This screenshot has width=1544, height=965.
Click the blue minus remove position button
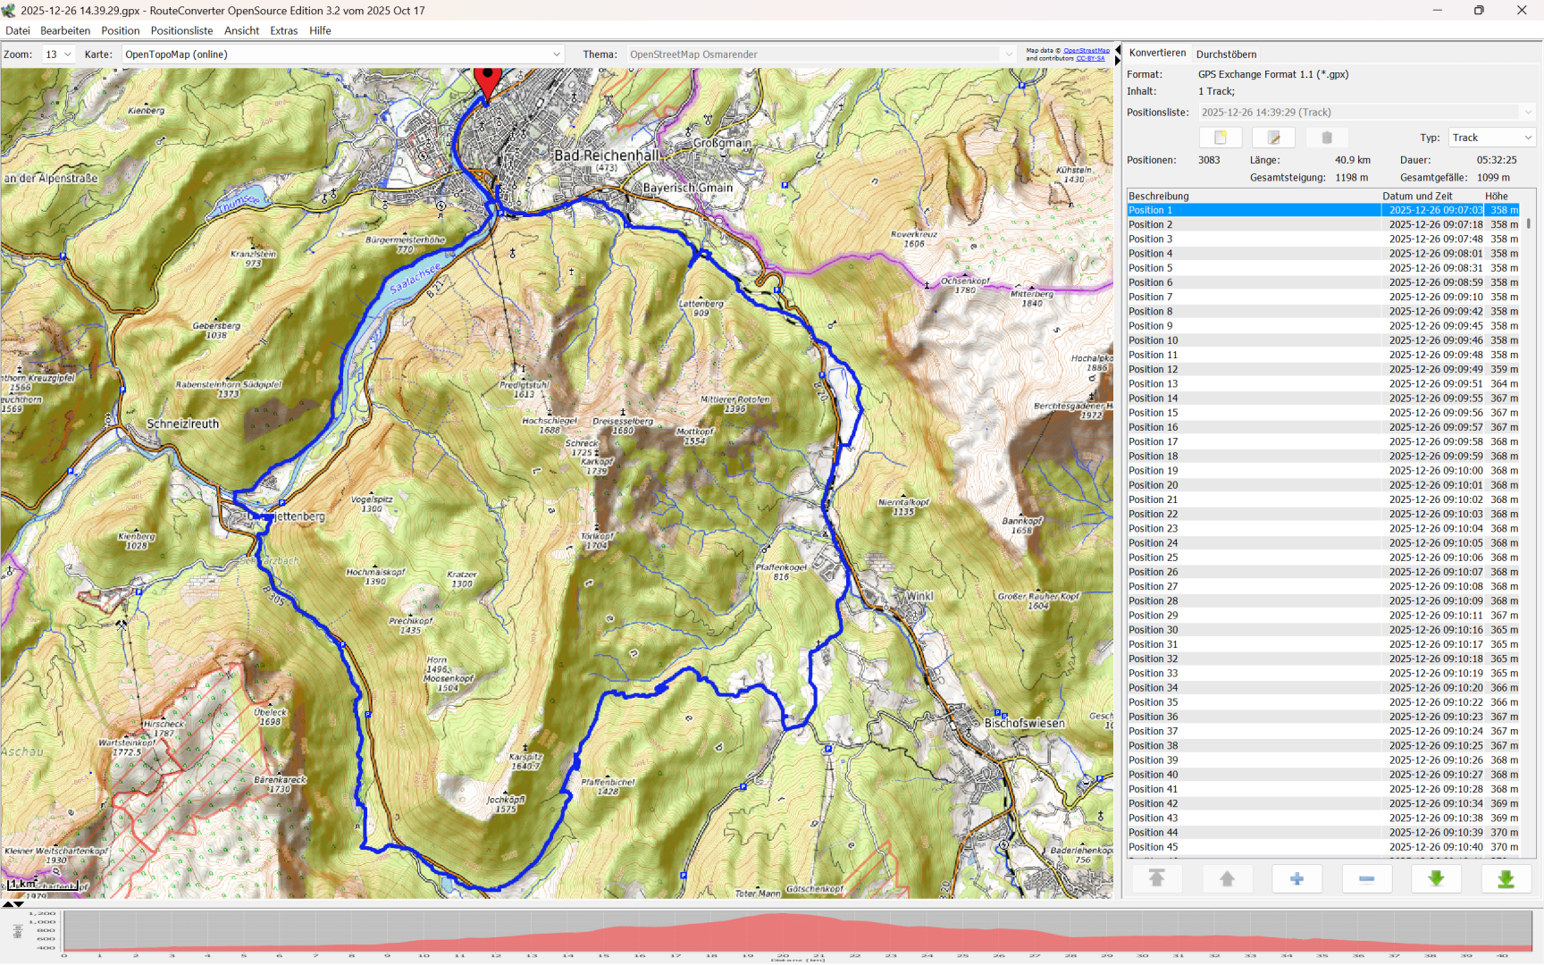pos(1366,879)
